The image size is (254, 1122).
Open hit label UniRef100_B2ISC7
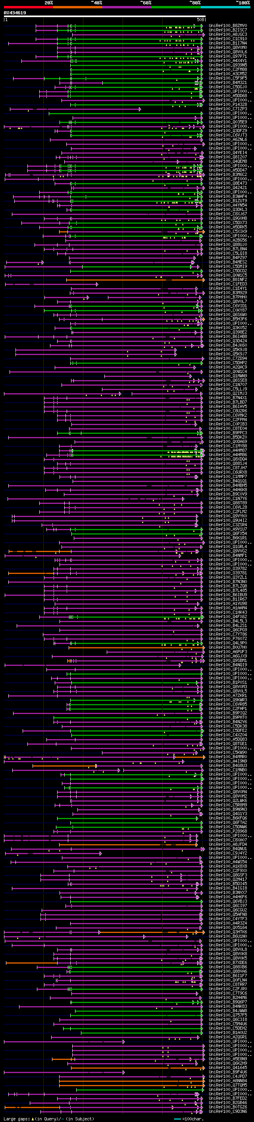click(227, 30)
